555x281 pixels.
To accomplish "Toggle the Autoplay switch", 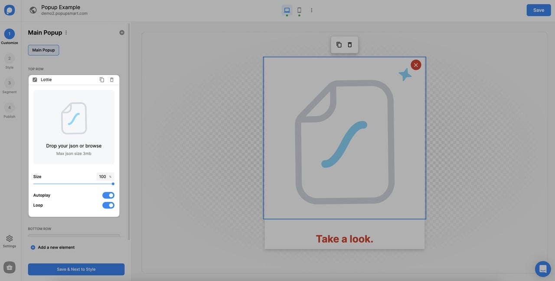I will click(108, 195).
